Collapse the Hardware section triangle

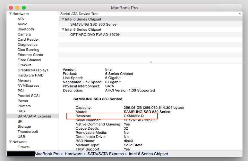click(x=11, y=14)
